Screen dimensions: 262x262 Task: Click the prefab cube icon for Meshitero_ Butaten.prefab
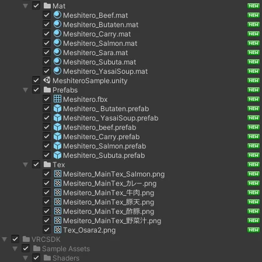click(x=58, y=108)
